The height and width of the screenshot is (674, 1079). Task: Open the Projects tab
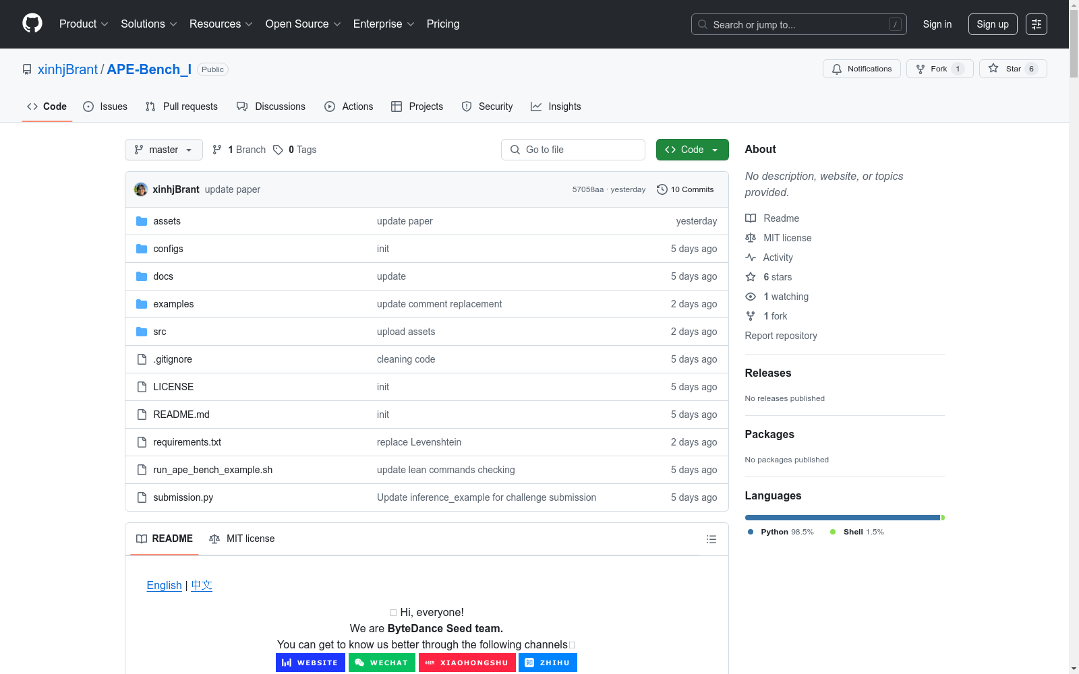click(x=417, y=106)
